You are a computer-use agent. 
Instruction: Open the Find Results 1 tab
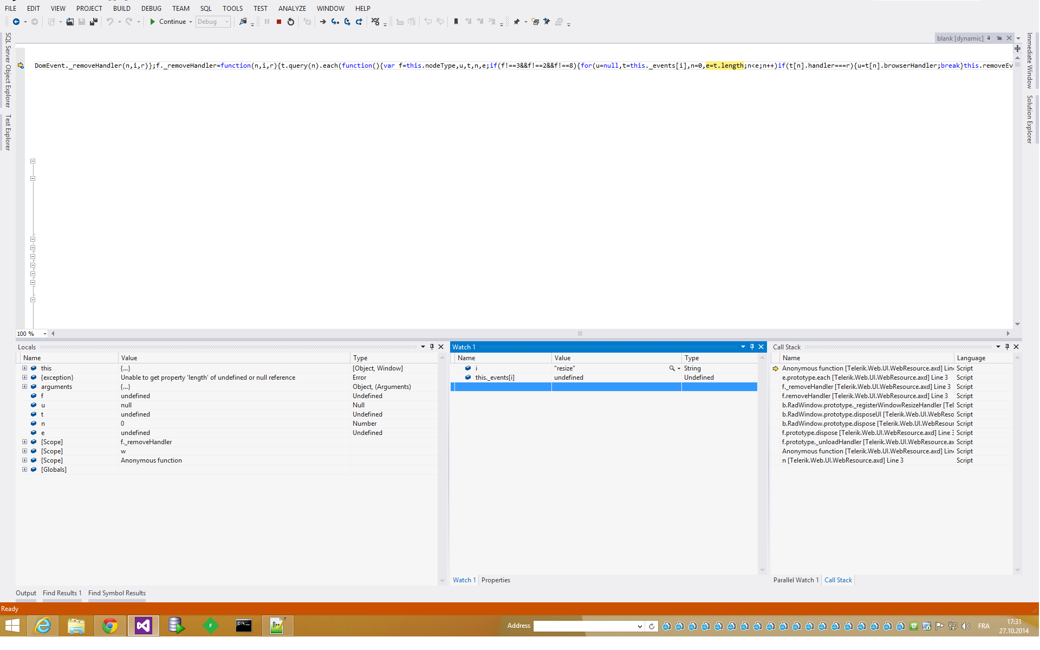pos(62,593)
